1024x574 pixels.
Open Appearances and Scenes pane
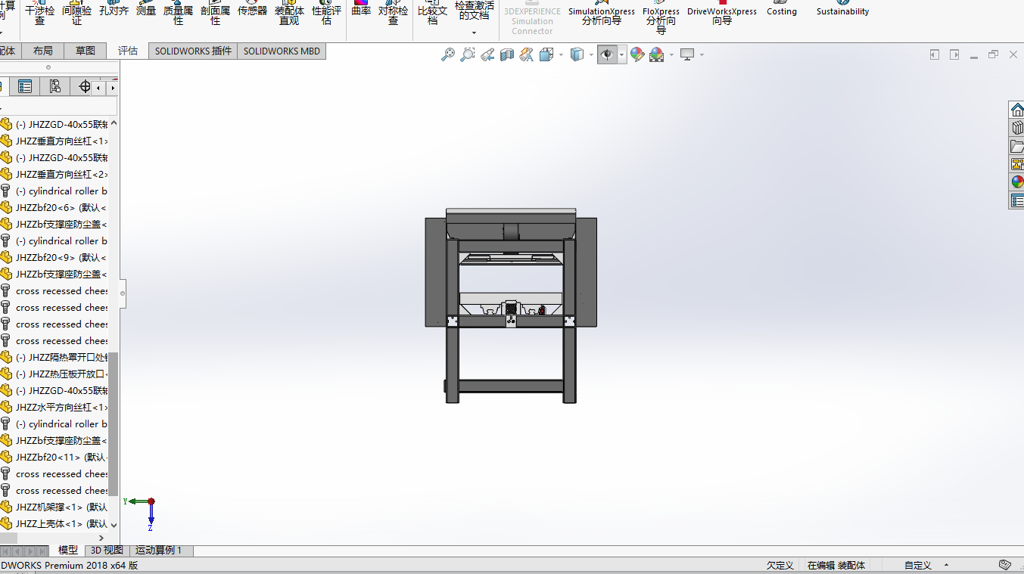(x=1017, y=182)
